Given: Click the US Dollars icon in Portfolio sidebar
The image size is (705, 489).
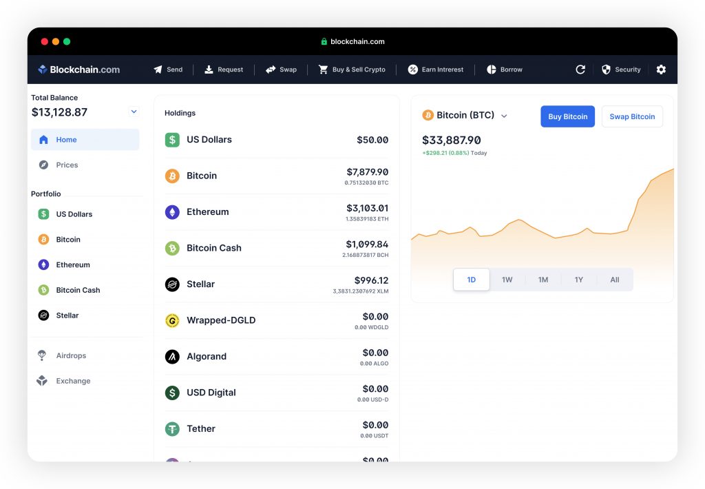Looking at the screenshot, I should tap(43, 214).
